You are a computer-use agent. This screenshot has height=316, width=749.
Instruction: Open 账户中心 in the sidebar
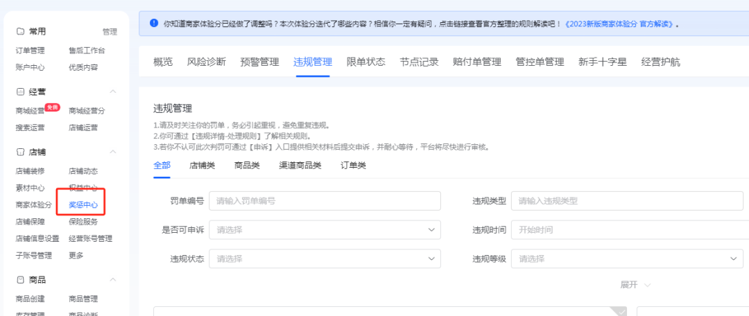click(30, 67)
